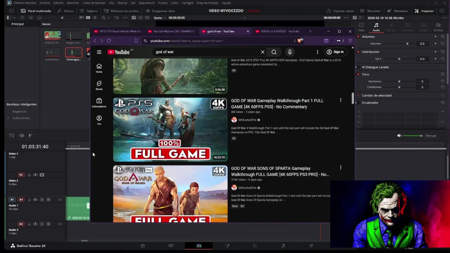Image resolution: width=450 pixels, height=253 pixels.
Task: Toggle the Volumen section enable dot
Action: 358,37
